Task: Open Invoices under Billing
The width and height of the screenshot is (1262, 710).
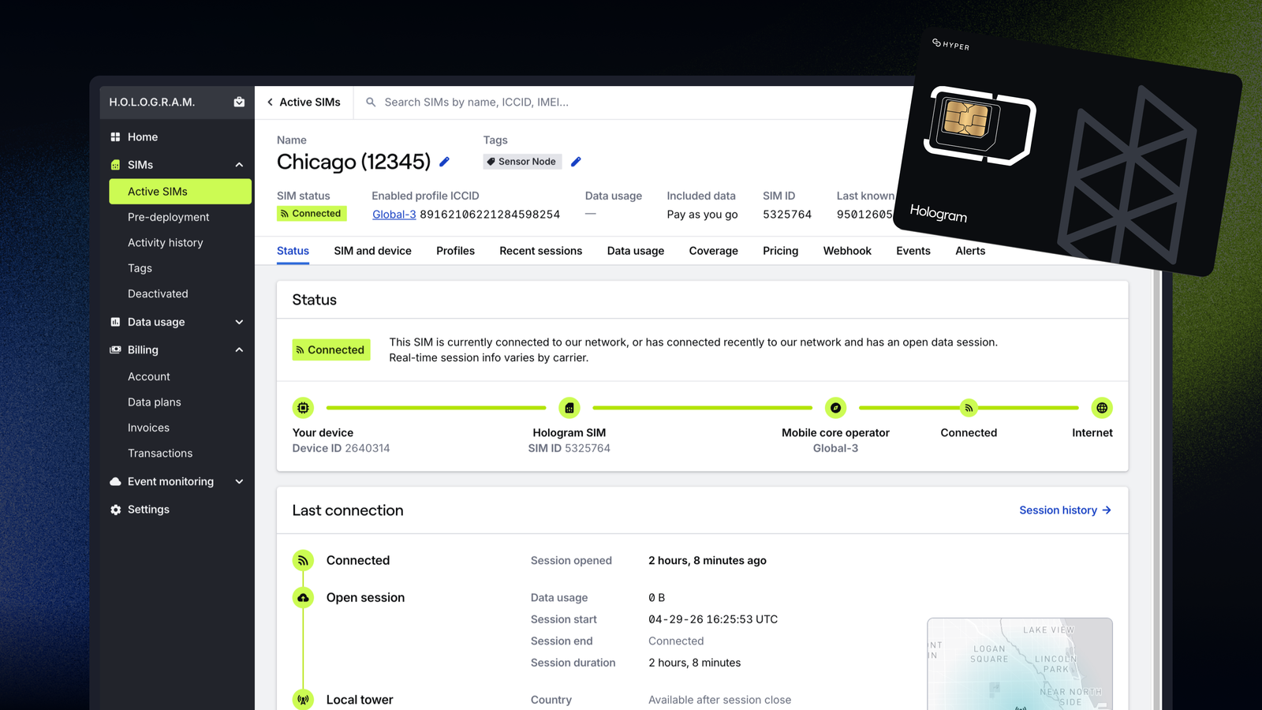Action: click(148, 428)
